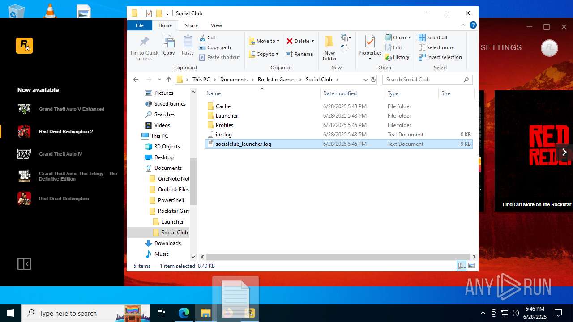Click Windows Start button
The image size is (573, 322).
[11, 313]
